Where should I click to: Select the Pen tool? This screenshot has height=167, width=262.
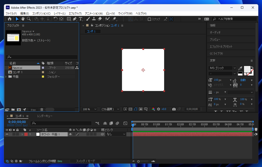(x=75, y=19)
